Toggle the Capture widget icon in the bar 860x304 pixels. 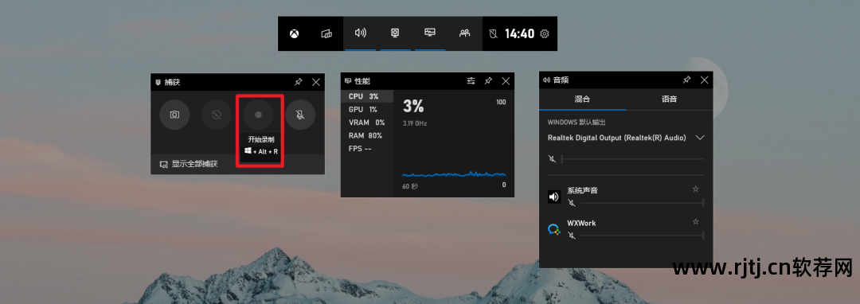(395, 33)
